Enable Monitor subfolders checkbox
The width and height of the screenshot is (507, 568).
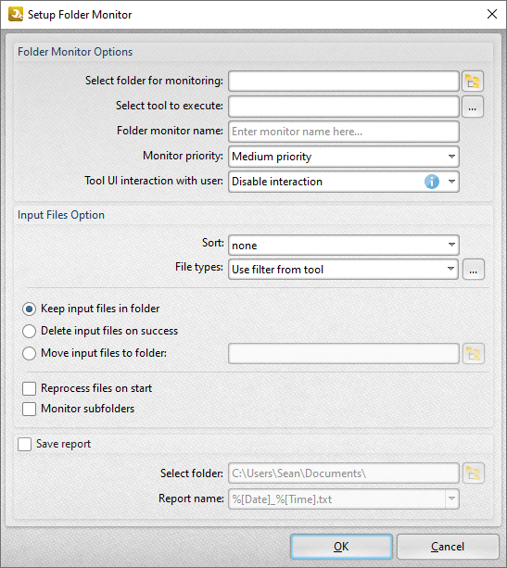(78, 409)
